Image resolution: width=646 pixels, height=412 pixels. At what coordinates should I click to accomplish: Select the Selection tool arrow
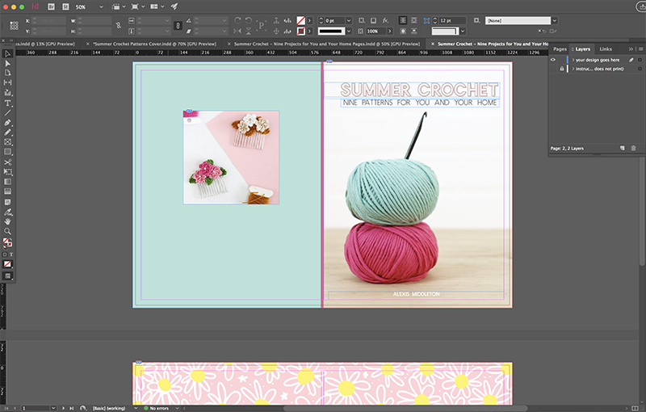[7, 53]
